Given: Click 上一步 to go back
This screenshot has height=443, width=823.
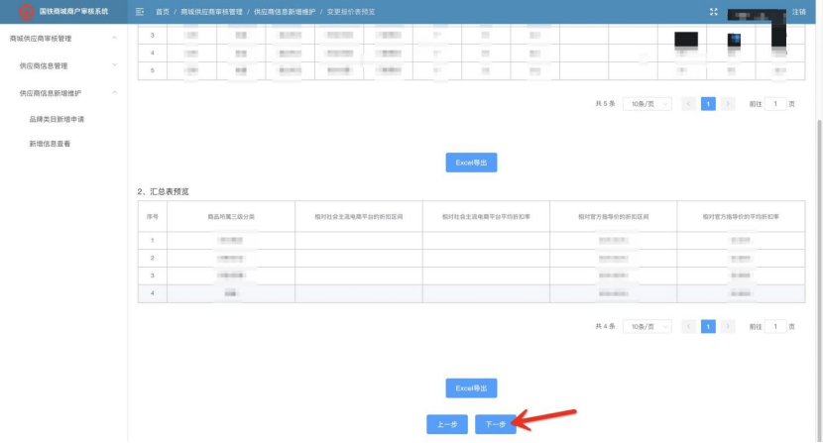Looking at the screenshot, I should click(x=446, y=424).
